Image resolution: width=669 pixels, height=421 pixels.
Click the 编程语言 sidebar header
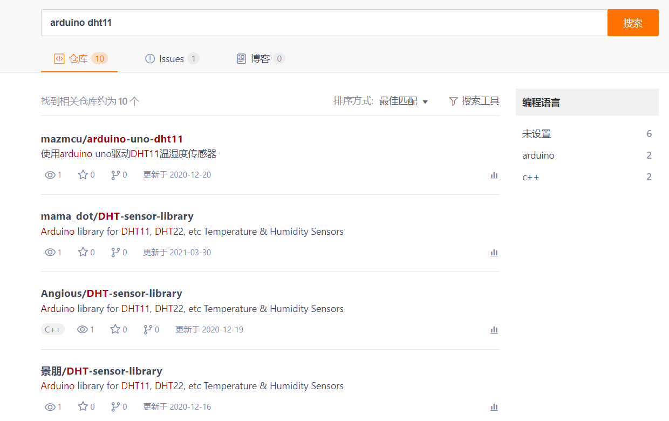click(x=587, y=102)
